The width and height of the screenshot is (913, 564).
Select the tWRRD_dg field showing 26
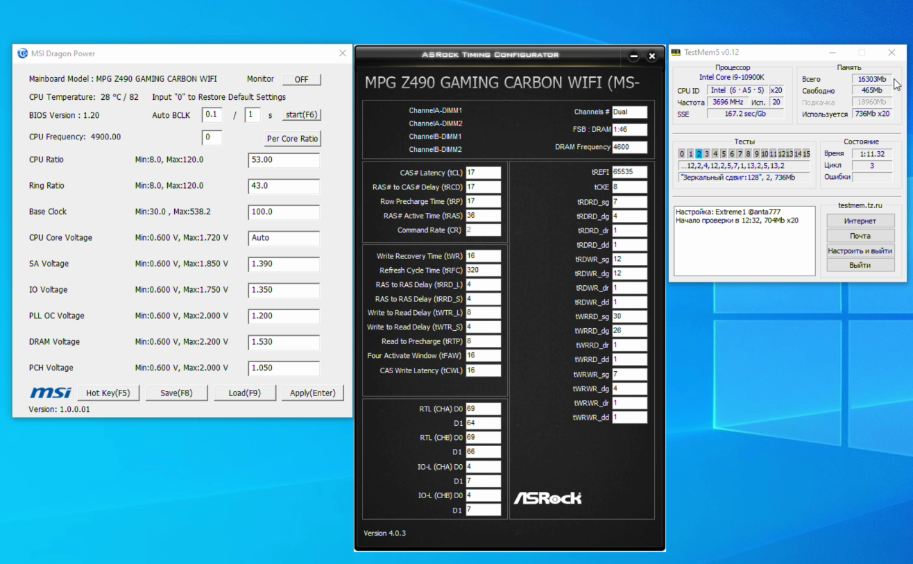click(x=629, y=331)
